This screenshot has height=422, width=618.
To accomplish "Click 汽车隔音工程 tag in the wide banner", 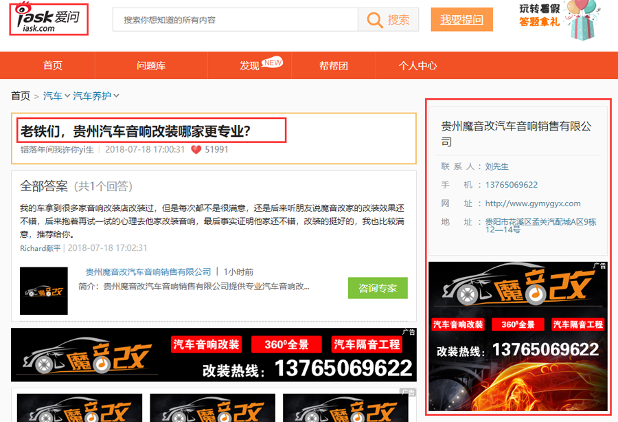I will tap(367, 344).
